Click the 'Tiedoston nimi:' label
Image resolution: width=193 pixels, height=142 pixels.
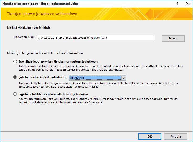click(x=24, y=37)
